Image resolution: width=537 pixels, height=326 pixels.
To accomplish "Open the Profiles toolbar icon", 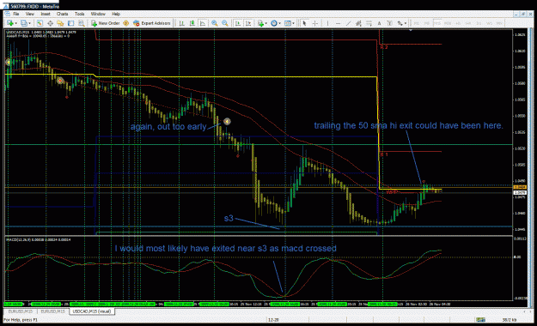I will [x=24, y=23].
